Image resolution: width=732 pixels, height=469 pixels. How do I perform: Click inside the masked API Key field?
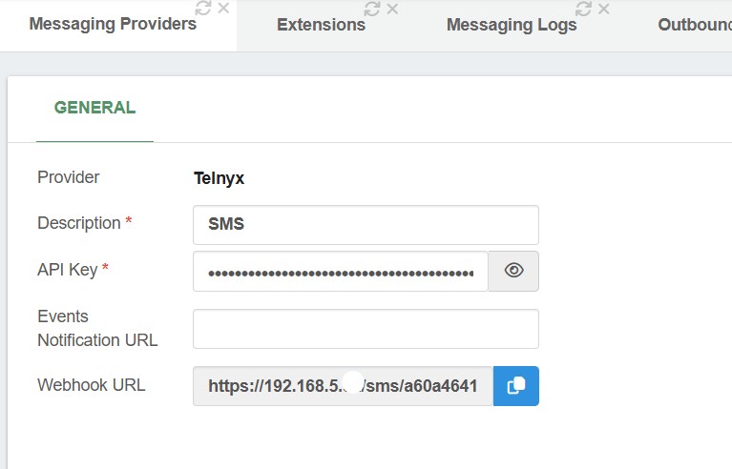[x=341, y=272]
